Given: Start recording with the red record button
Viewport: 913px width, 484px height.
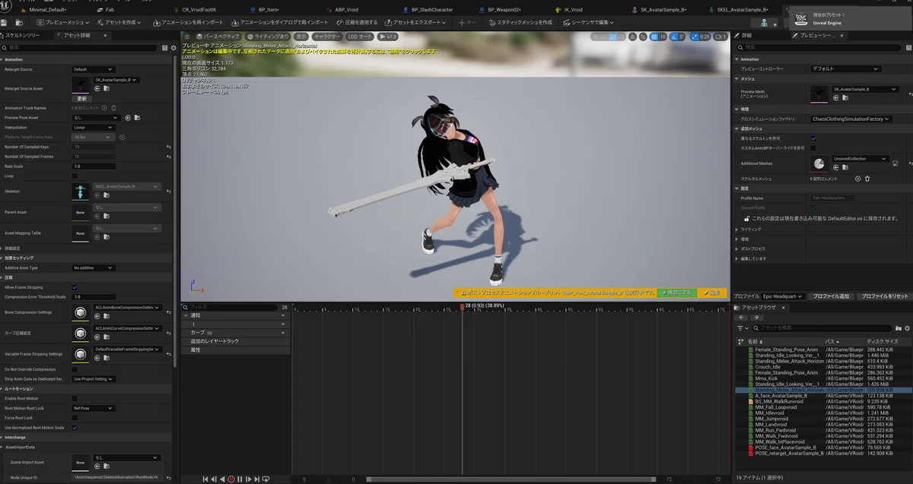Looking at the screenshot, I should (x=231, y=479).
